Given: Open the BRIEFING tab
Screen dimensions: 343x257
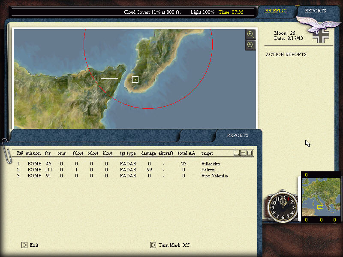Looking at the screenshot, I should 276,11.
